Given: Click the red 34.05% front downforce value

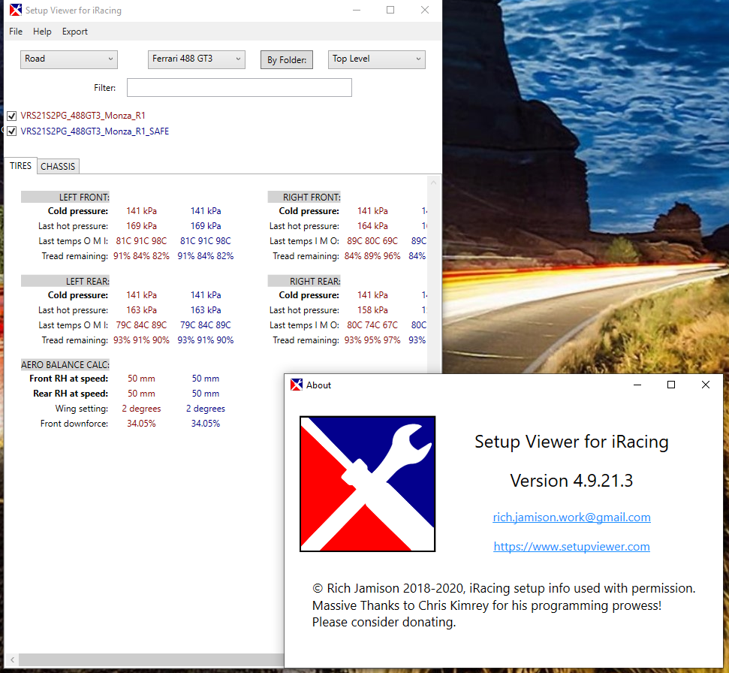Looking at the screenshot, I should [141, 424].
